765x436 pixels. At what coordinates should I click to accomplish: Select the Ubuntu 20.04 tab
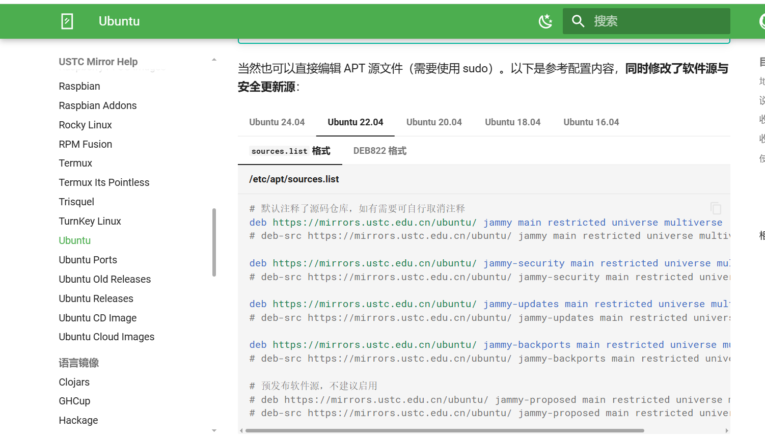[434, 122]
